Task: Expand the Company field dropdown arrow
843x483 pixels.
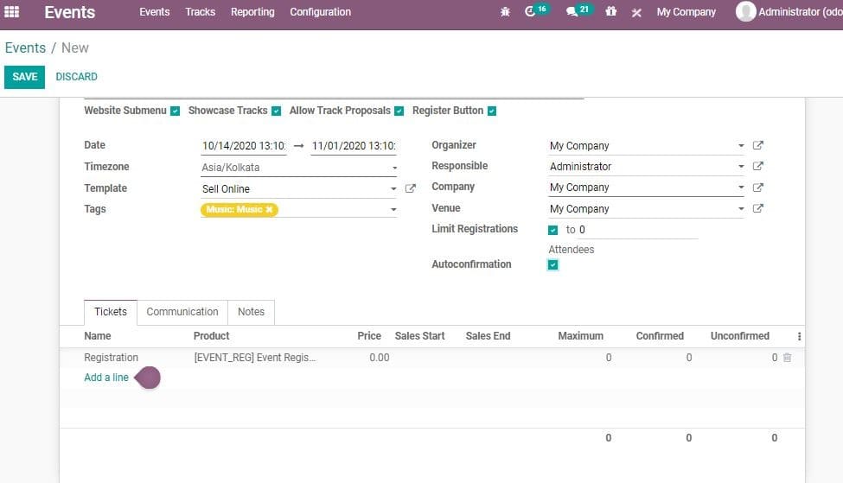Action: point(741,187)
